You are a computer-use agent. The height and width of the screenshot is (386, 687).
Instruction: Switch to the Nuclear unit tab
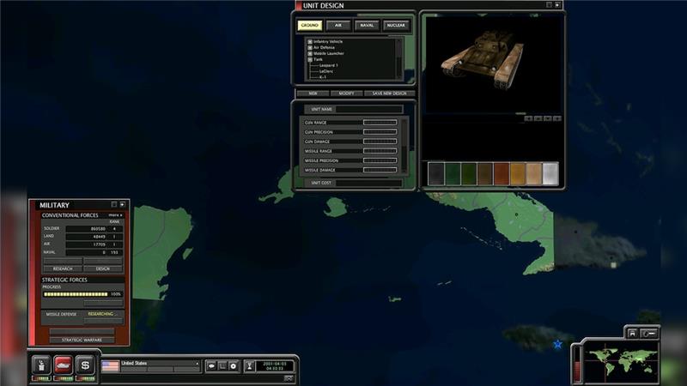pyautogui.click(x=395, y=26)
